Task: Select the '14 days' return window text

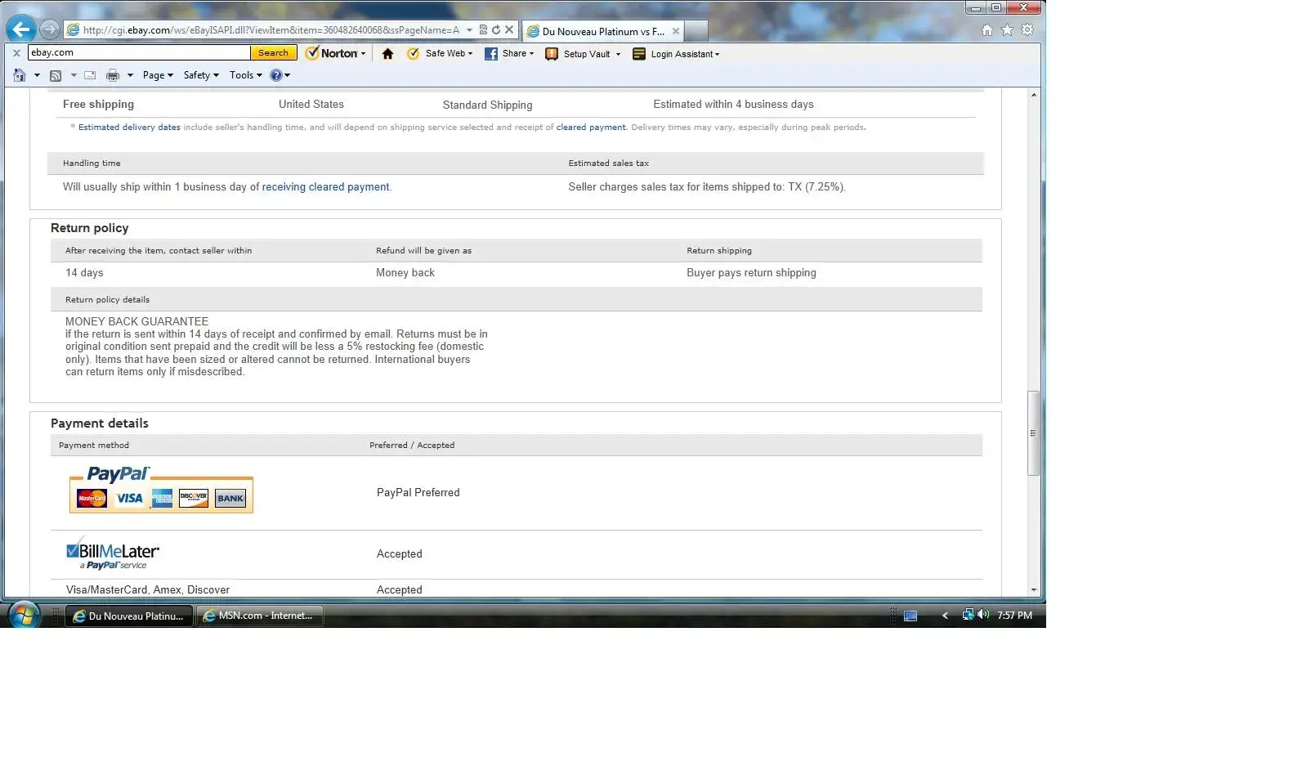Action: (x=84, y=273)
